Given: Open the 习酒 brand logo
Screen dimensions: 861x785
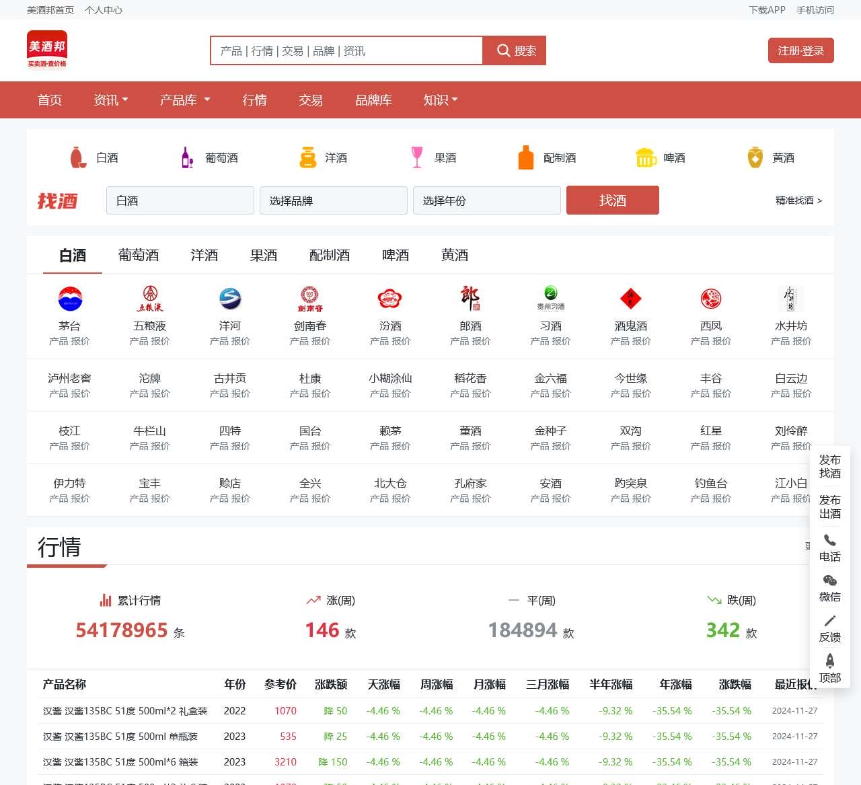Looking at the screenshot, I should click(551, 298).
